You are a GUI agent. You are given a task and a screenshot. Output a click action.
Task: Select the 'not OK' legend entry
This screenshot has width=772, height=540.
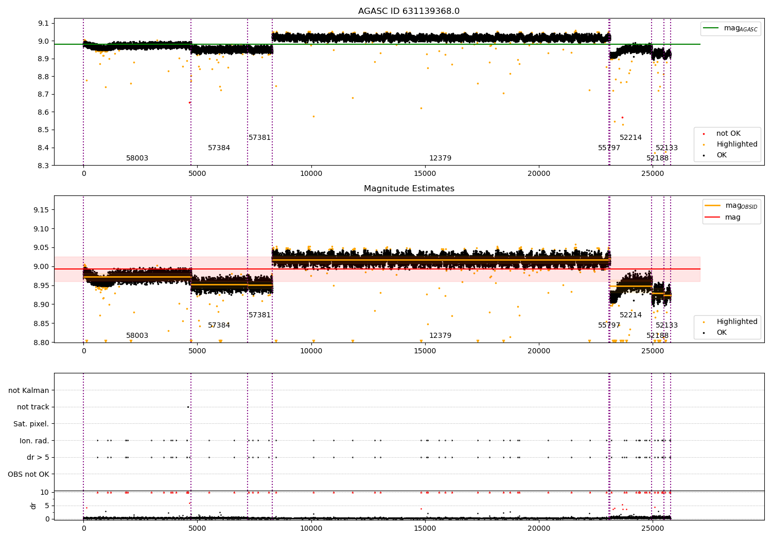[x=728, y=134]
